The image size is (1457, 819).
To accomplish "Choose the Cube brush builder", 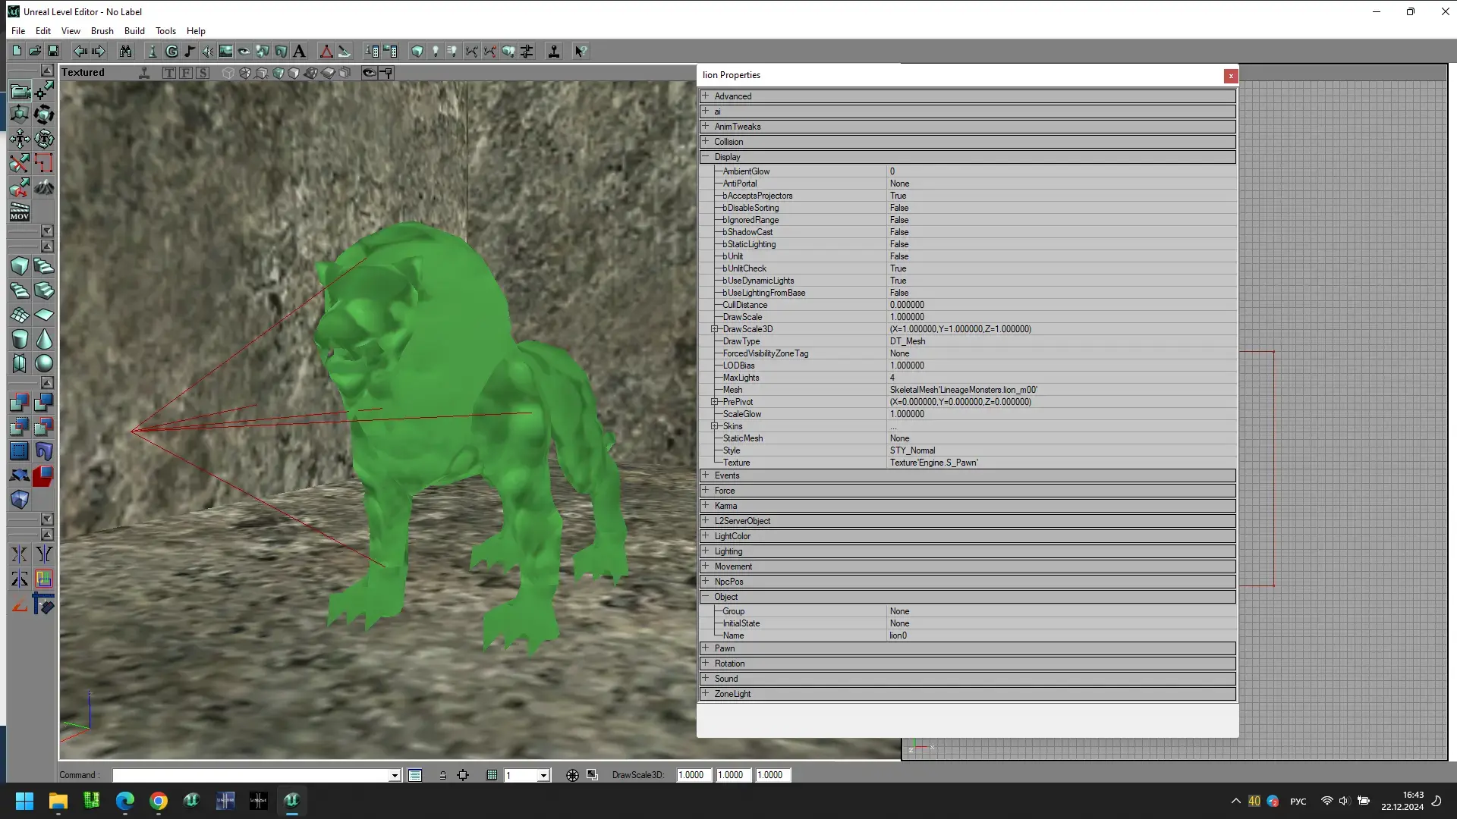I will coord(20,266).
